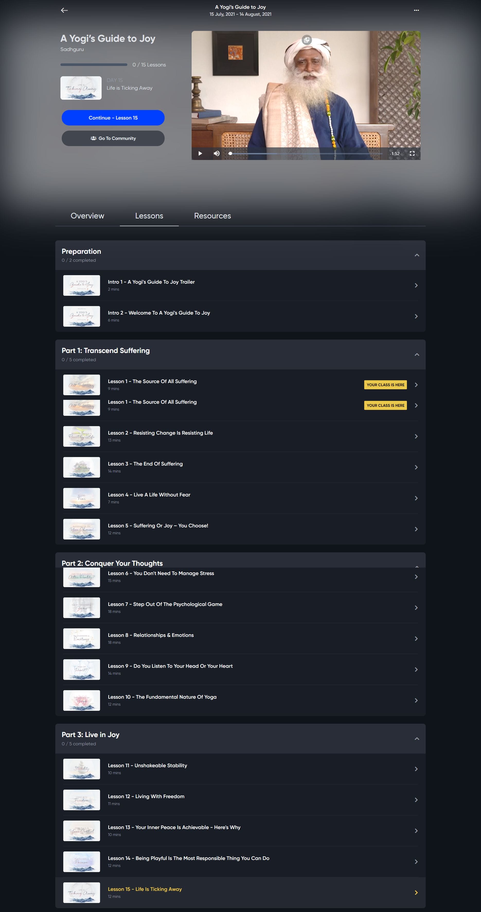The height and width of the screenshot is (912, 481).
Task: Collapse Part 1: Transcend Suffering section
Action: click(x=417, y=354)
